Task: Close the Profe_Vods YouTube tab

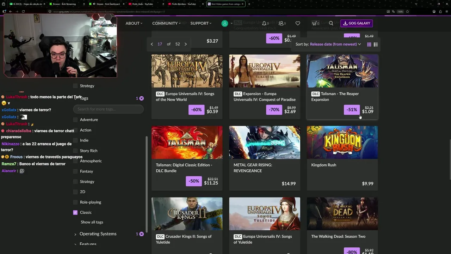Action: (163, 4)
